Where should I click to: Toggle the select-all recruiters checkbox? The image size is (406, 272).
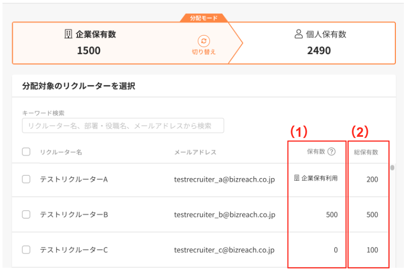coord(26,152)
